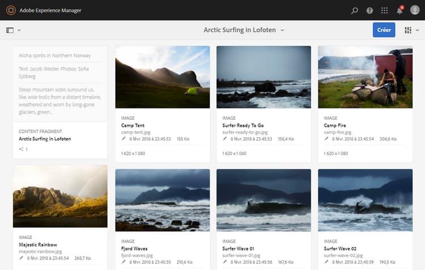
Task: Click the pencil icon on Majestic Rainbow card
Action: [x=21, y=258]
